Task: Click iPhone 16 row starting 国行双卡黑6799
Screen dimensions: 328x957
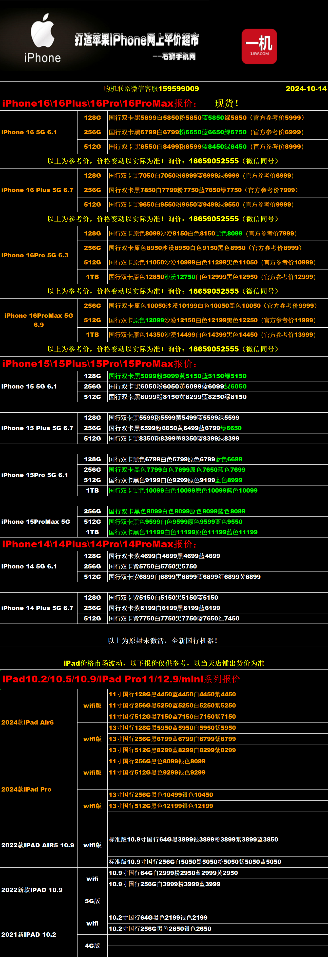Action: 218,132
